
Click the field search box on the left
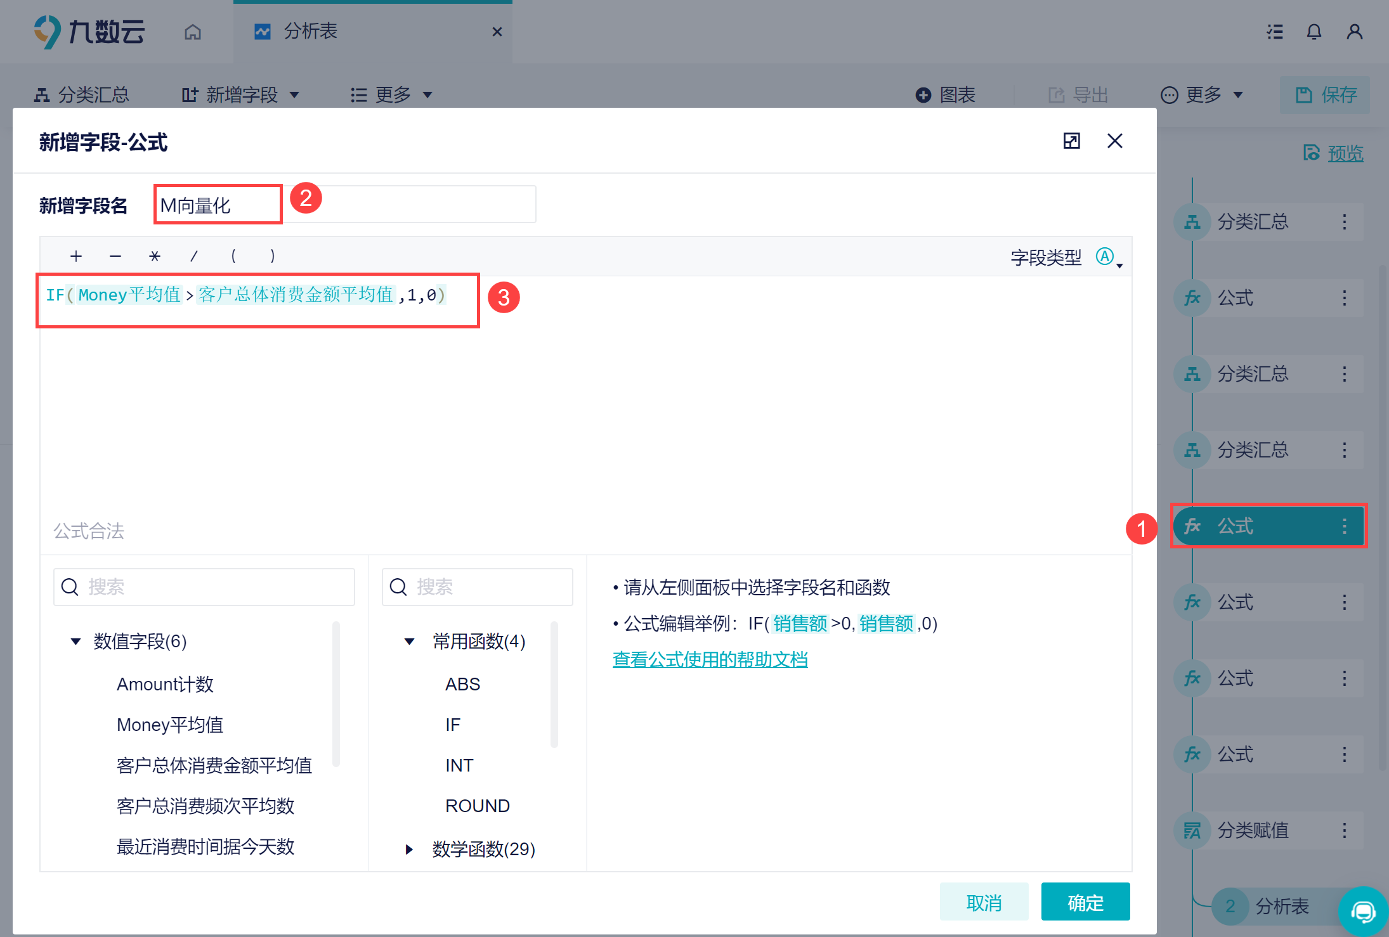pyautogui.click(x=204, y=586)
